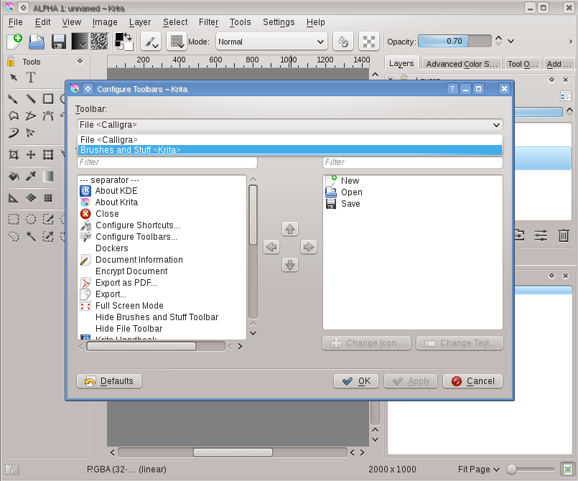
Task: Switch to Advanced Color Selector tab
Action: (x=462, y=64)
